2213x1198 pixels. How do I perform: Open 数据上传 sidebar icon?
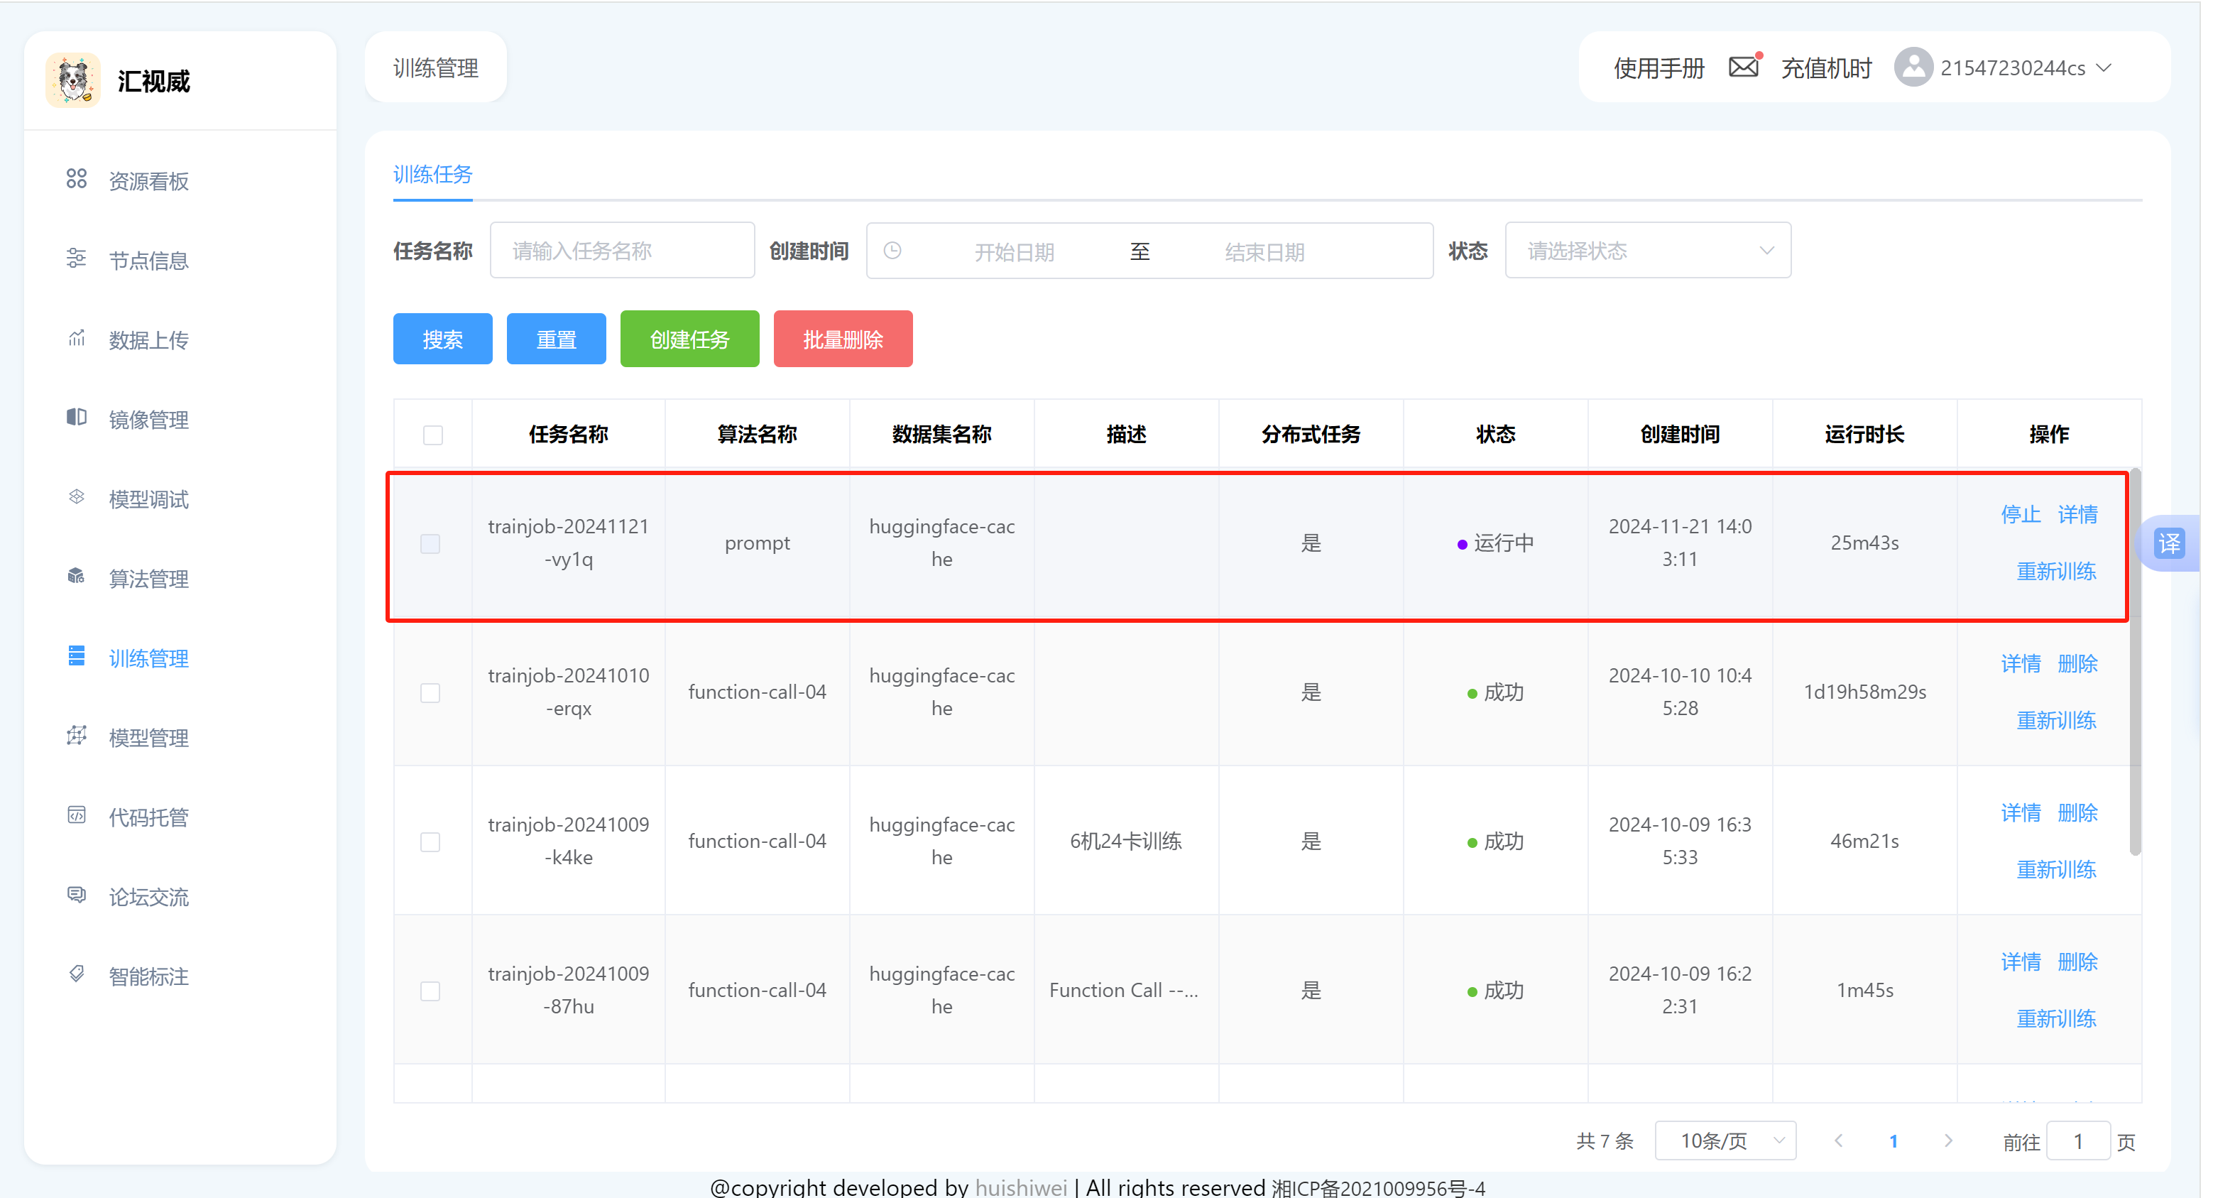[77, 338]
